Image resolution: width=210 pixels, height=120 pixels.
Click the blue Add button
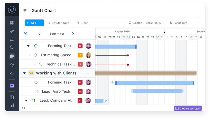pyautogui.click(x=34, y=23)
